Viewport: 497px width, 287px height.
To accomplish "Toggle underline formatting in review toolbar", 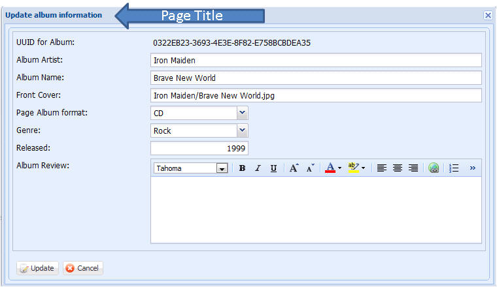I will tap(273, 168).
